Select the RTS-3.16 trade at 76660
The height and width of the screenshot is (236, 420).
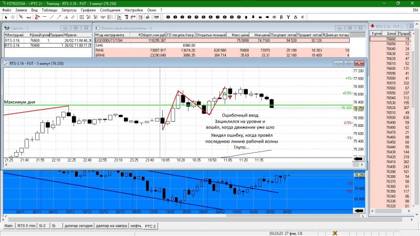48,40
